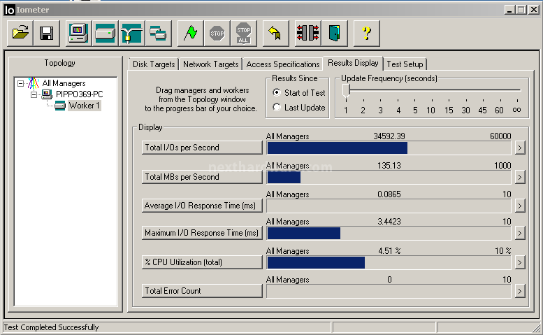Save the test configuration to disk
This screenshot has height=335, width=543.
pos(46,34)
